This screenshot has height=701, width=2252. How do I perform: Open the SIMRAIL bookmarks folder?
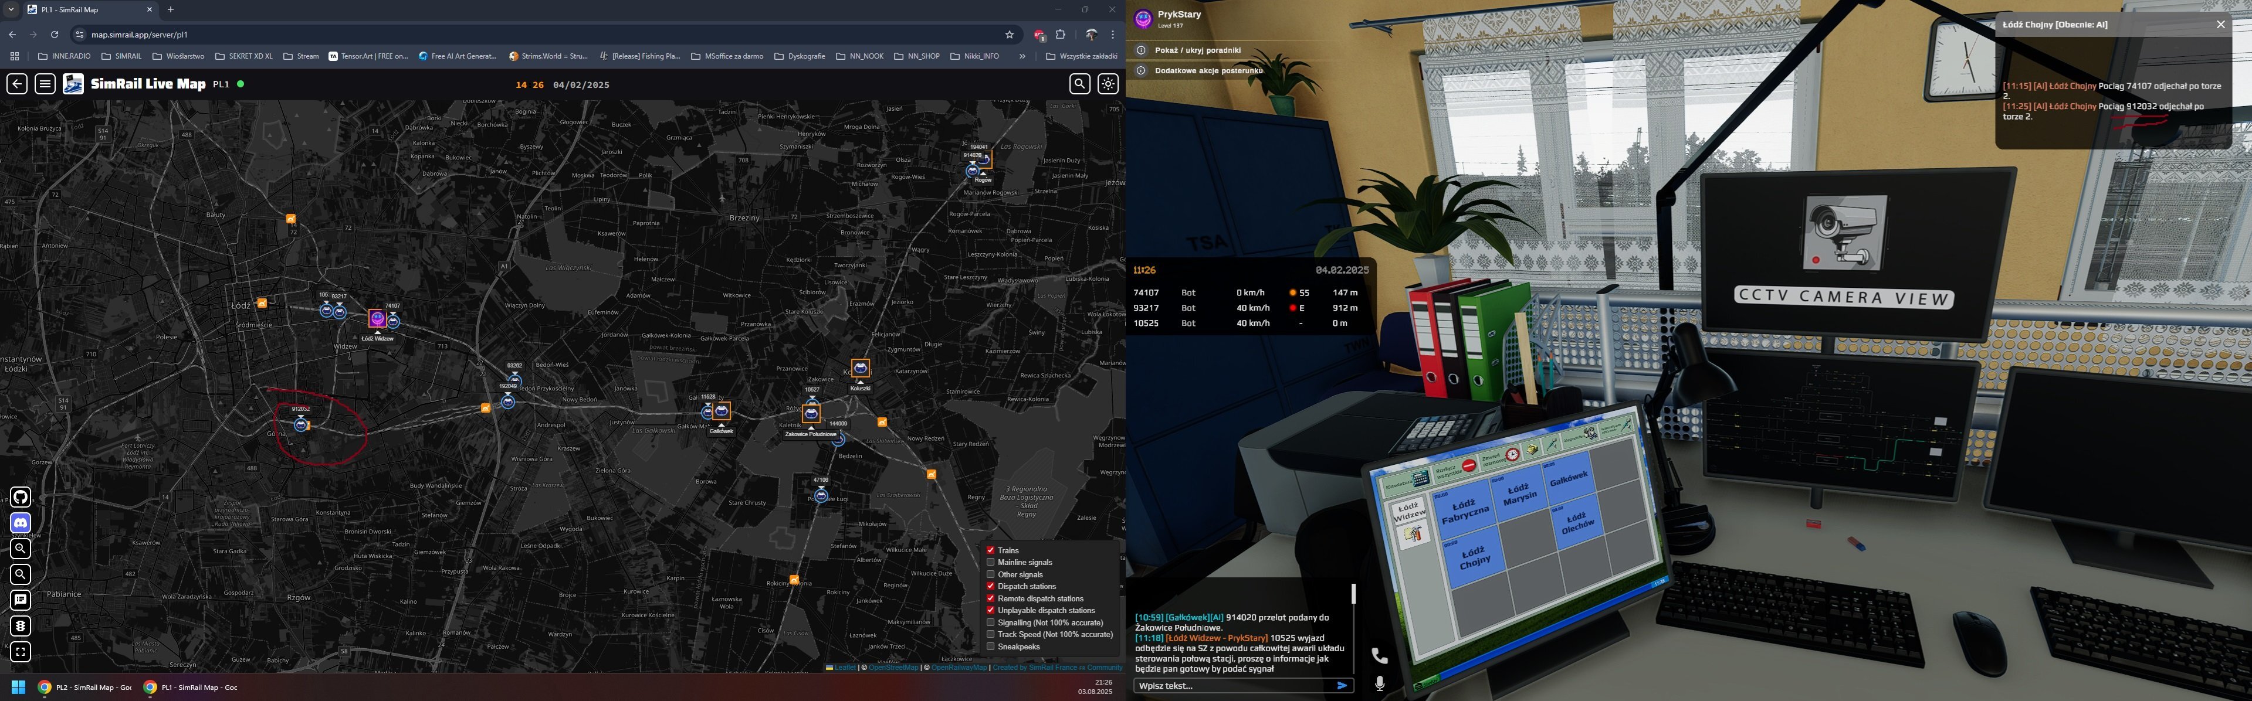[121, 56]
